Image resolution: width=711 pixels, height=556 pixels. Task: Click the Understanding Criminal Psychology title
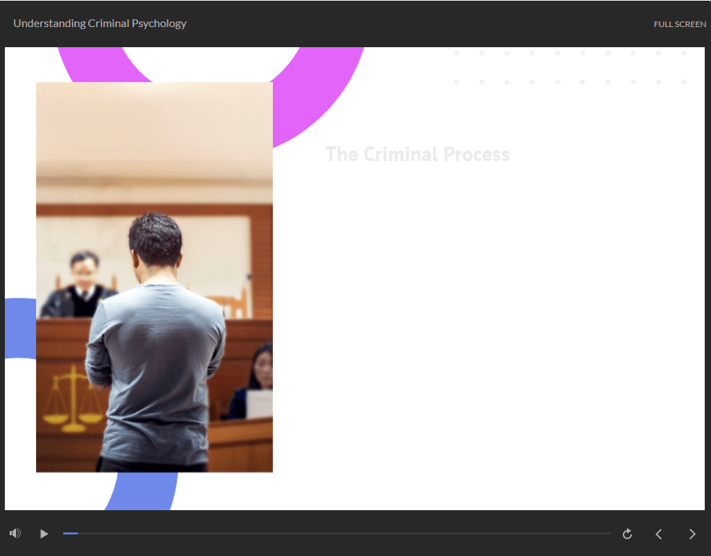[100, 24]
